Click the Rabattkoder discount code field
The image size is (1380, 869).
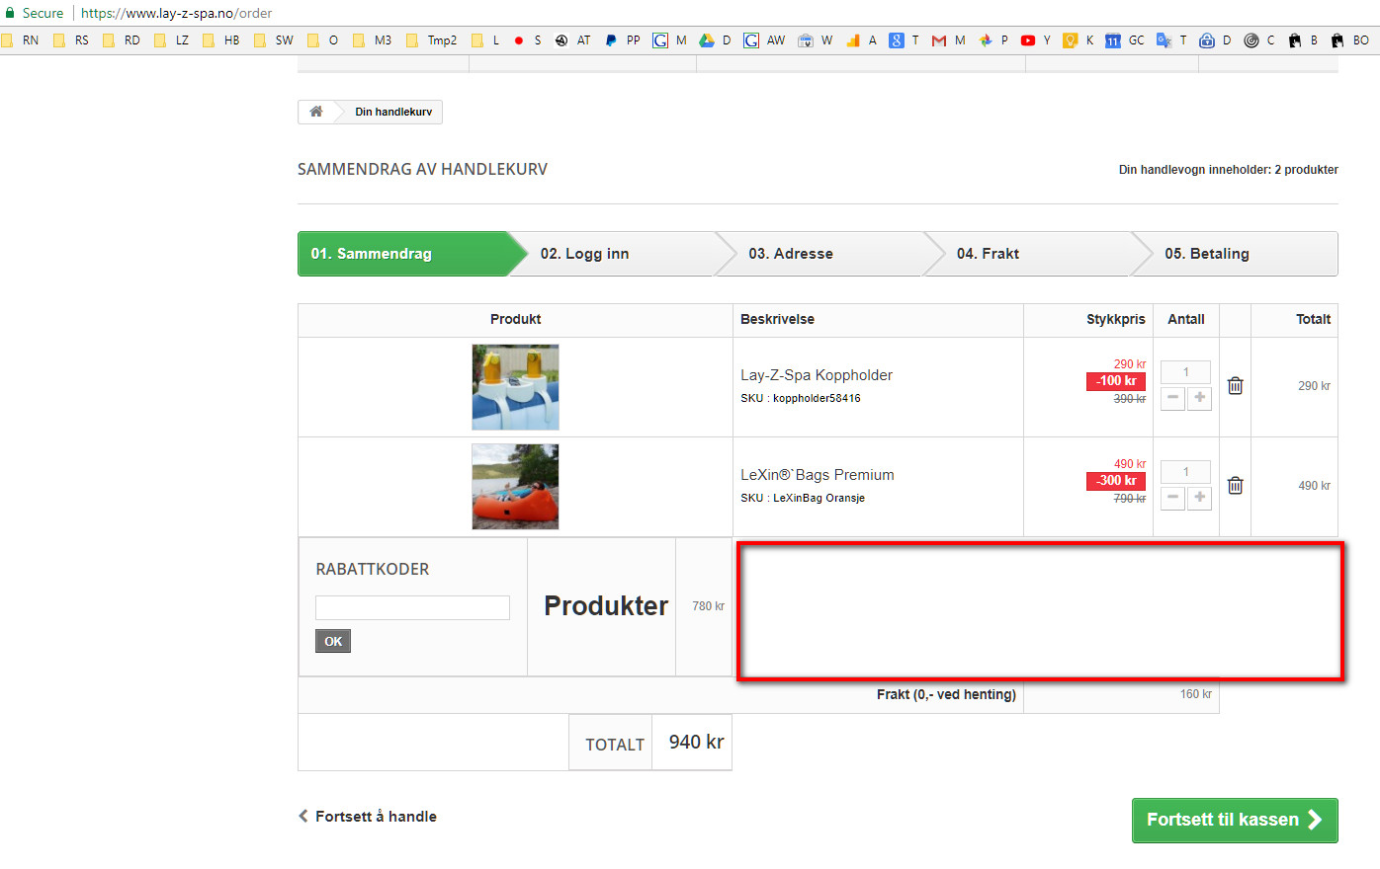[x=412, y=607]
